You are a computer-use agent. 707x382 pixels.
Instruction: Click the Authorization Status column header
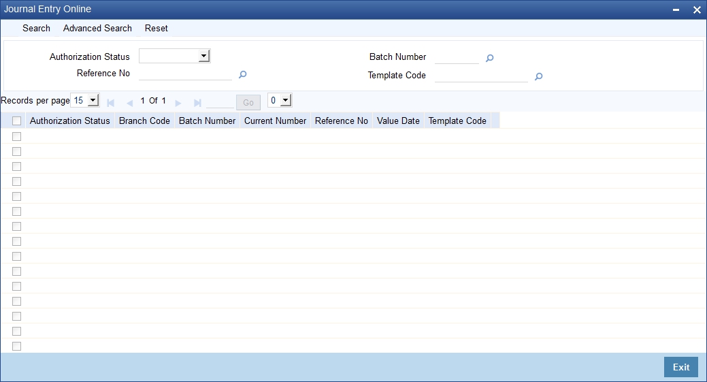70,121
